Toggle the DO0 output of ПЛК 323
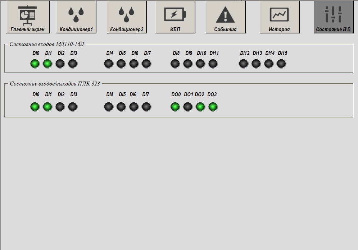This screenshot has height=250, width=358. [x=175, y=107]
